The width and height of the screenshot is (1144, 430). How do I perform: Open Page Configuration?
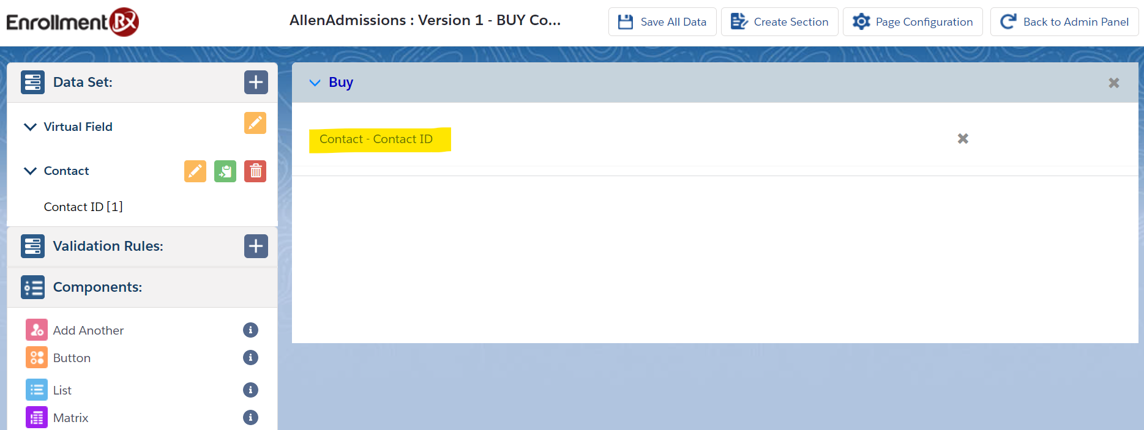[x=912, y=22]
